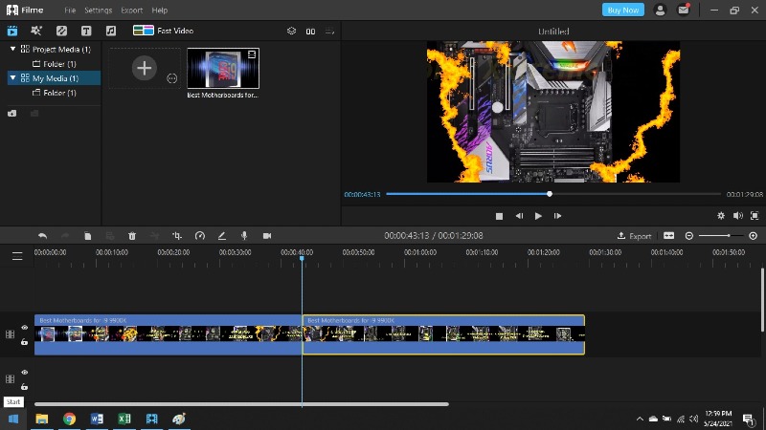
Task: Click the Buy Now button
Action: click(623, 10)
